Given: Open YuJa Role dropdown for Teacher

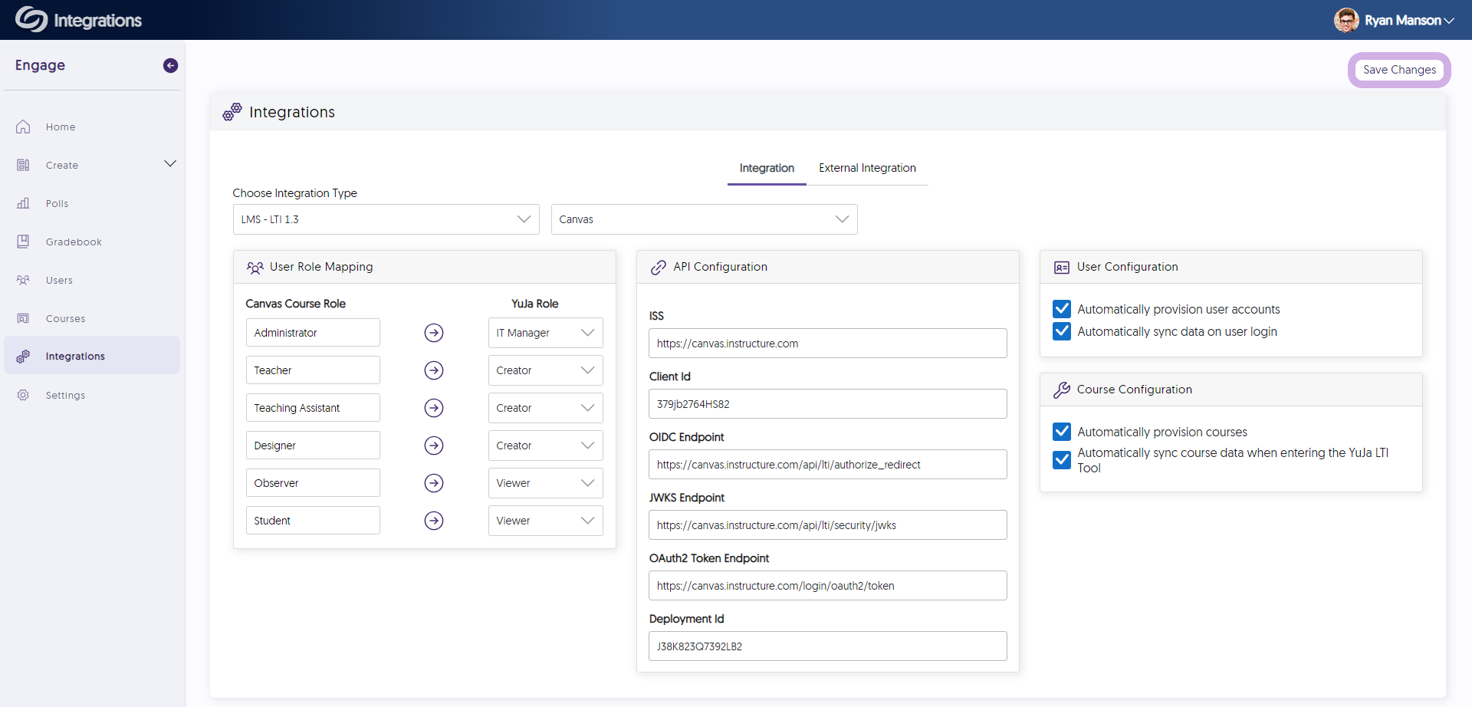Looking at the screenshot, I should (545, 370).
